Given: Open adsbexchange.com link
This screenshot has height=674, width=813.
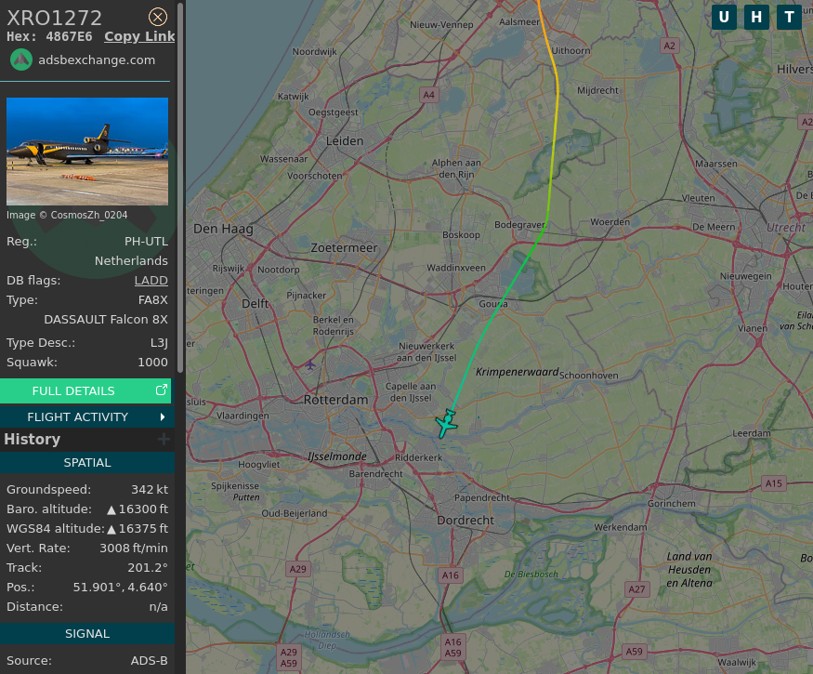Looking at the screenshot, I should (97, 60).
